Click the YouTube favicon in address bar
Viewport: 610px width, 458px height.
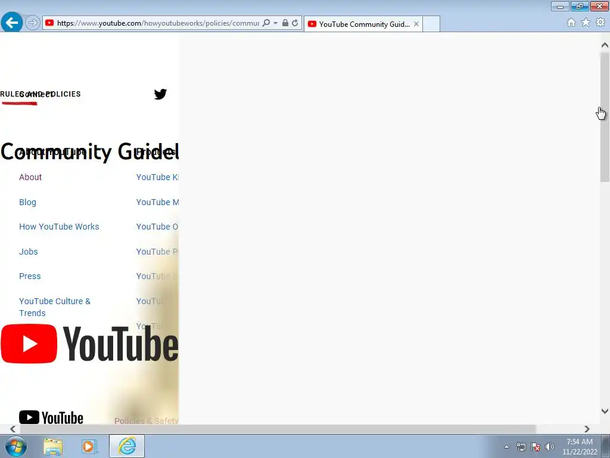coord(49,23)
